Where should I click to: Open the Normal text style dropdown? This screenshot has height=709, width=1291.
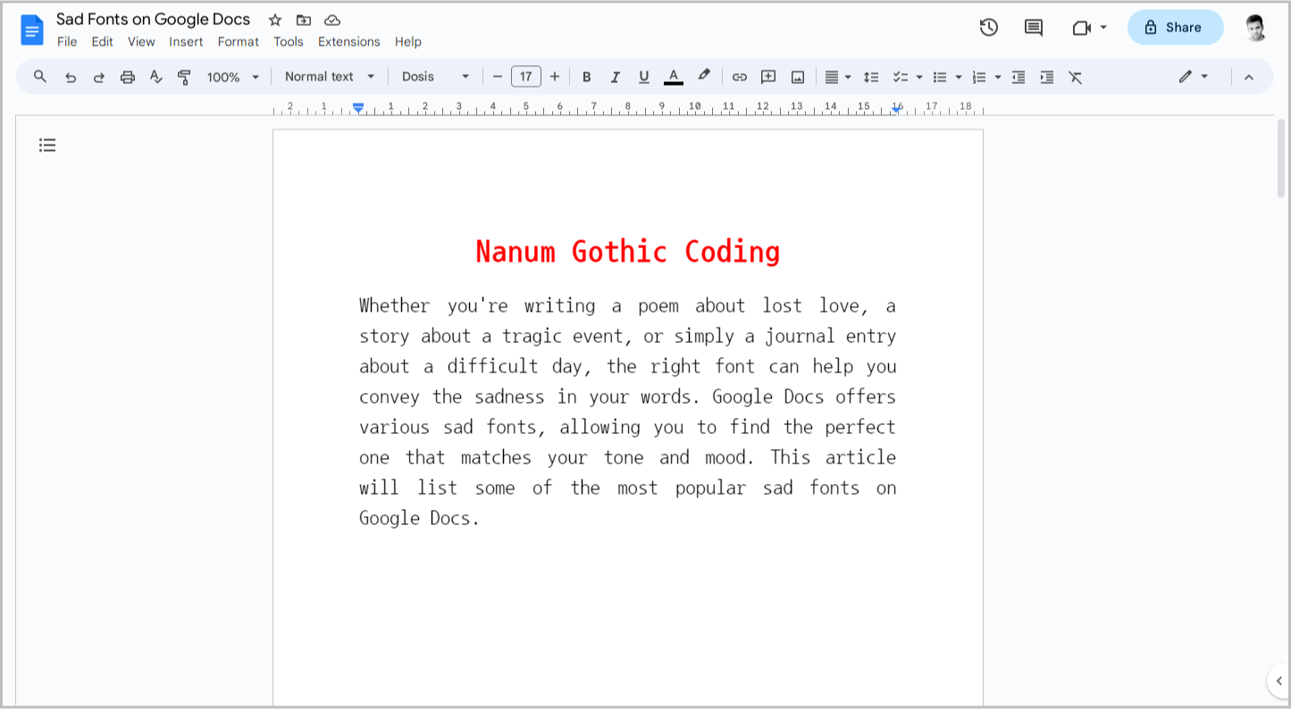pyautogui.click(x=330, y=77)
